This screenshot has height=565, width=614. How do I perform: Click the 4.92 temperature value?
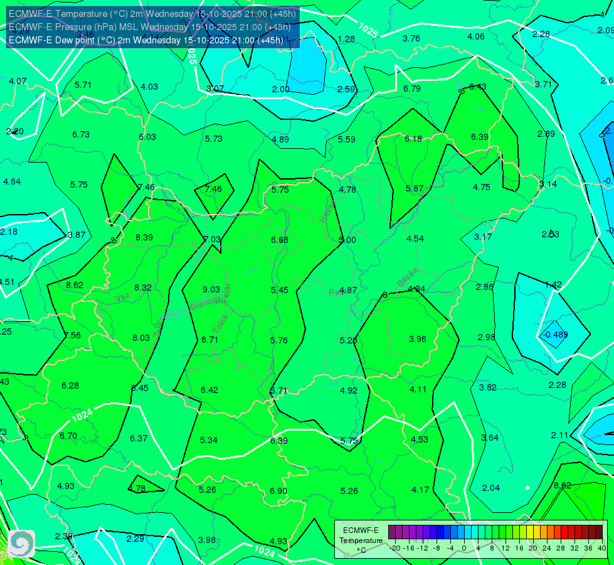point(349,390)
